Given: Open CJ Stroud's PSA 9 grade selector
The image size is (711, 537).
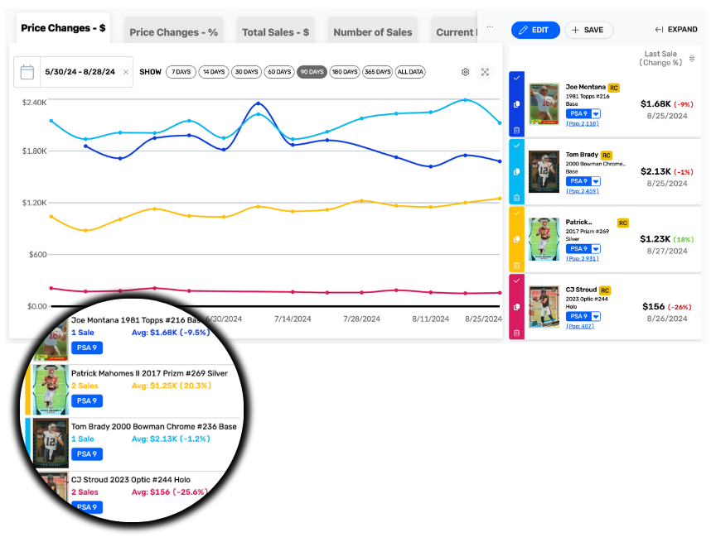Looking at the screenshot, I should (596, 316).
